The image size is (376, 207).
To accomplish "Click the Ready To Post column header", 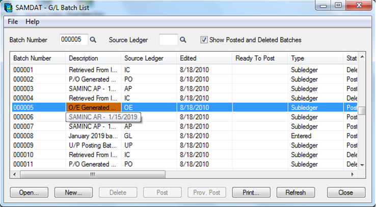I will coord(260,58).
